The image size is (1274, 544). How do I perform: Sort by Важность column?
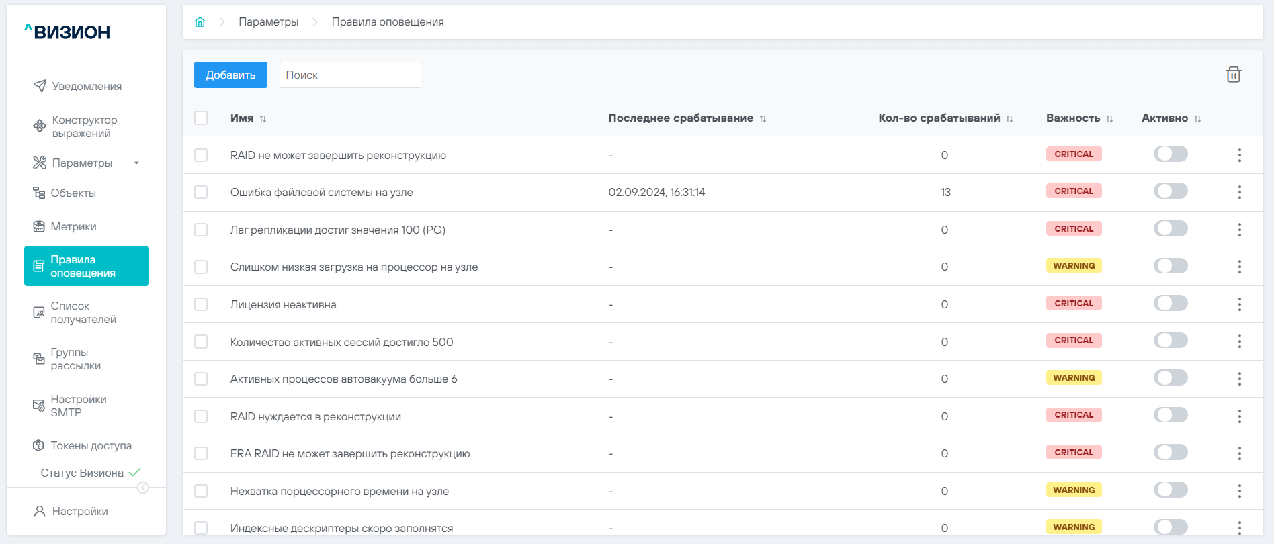[1109, 118]
